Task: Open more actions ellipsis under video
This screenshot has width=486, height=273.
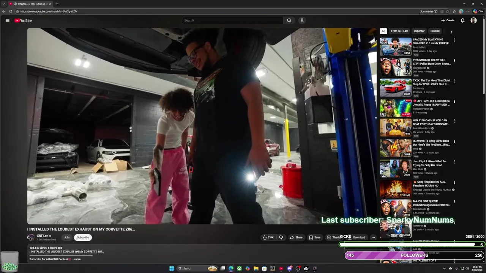Action: [373, 237]
